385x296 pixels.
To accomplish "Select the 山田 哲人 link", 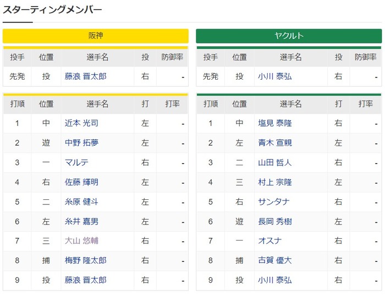I will [275, 163].
